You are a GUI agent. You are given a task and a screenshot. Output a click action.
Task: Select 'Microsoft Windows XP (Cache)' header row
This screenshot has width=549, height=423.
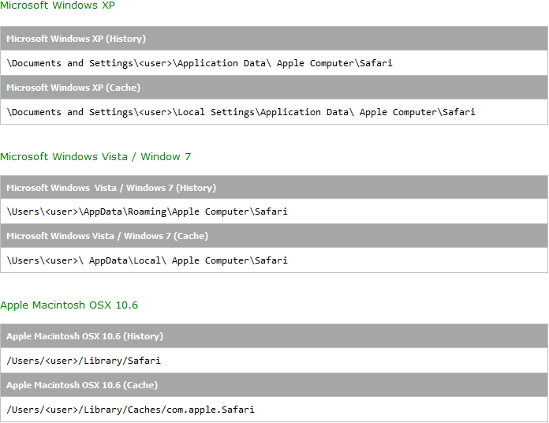tap(274, 88)
